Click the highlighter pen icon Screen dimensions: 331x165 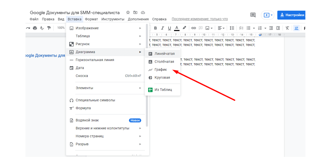[x=184, y=28]
